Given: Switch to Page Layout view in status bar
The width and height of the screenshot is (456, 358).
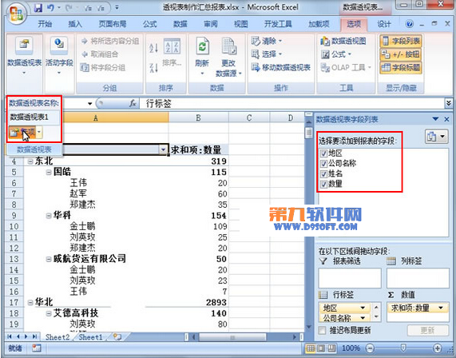Looking at the screenshot, I should pos(321,348).
